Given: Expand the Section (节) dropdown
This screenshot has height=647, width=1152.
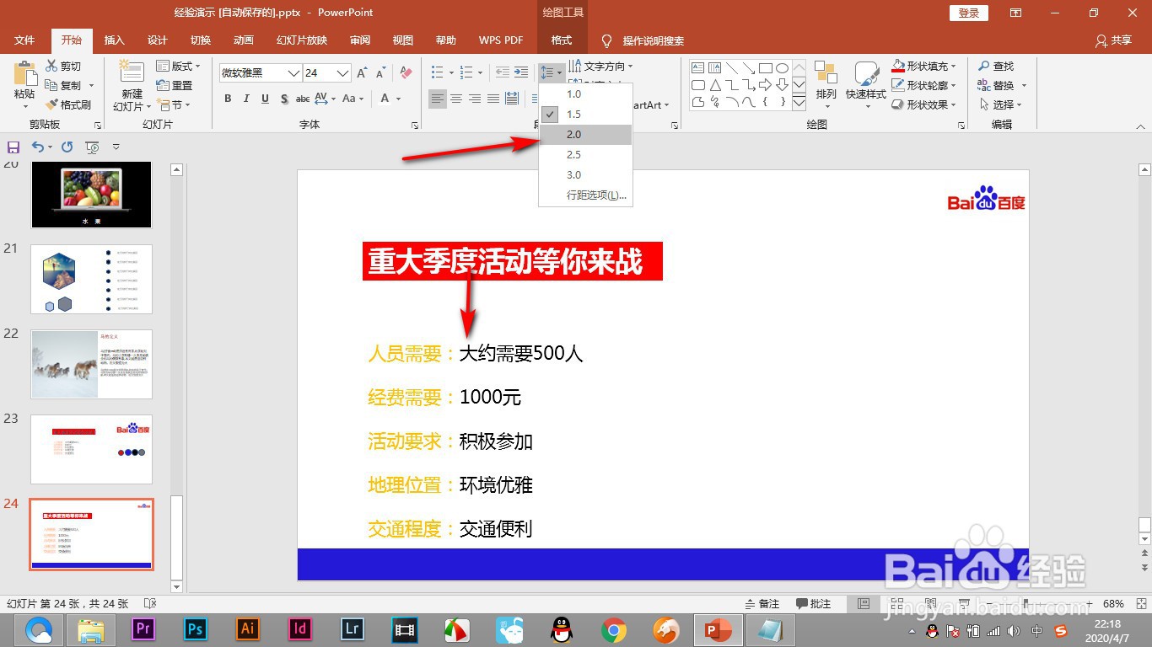Looking at the screenshot, I should [x=175, y=105].
